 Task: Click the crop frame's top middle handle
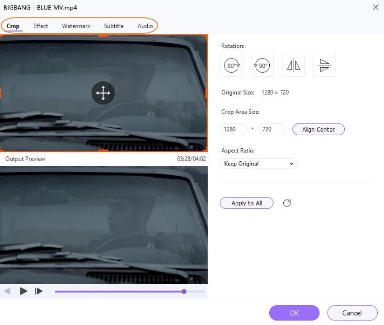click(x=103, y=36)
